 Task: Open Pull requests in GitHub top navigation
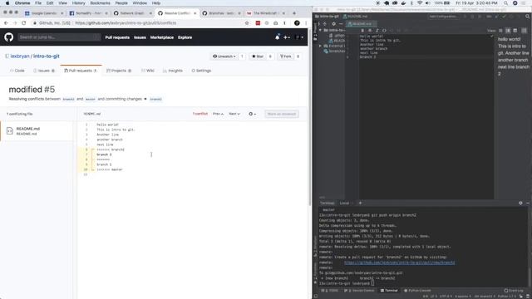click(x=117, y=37)
